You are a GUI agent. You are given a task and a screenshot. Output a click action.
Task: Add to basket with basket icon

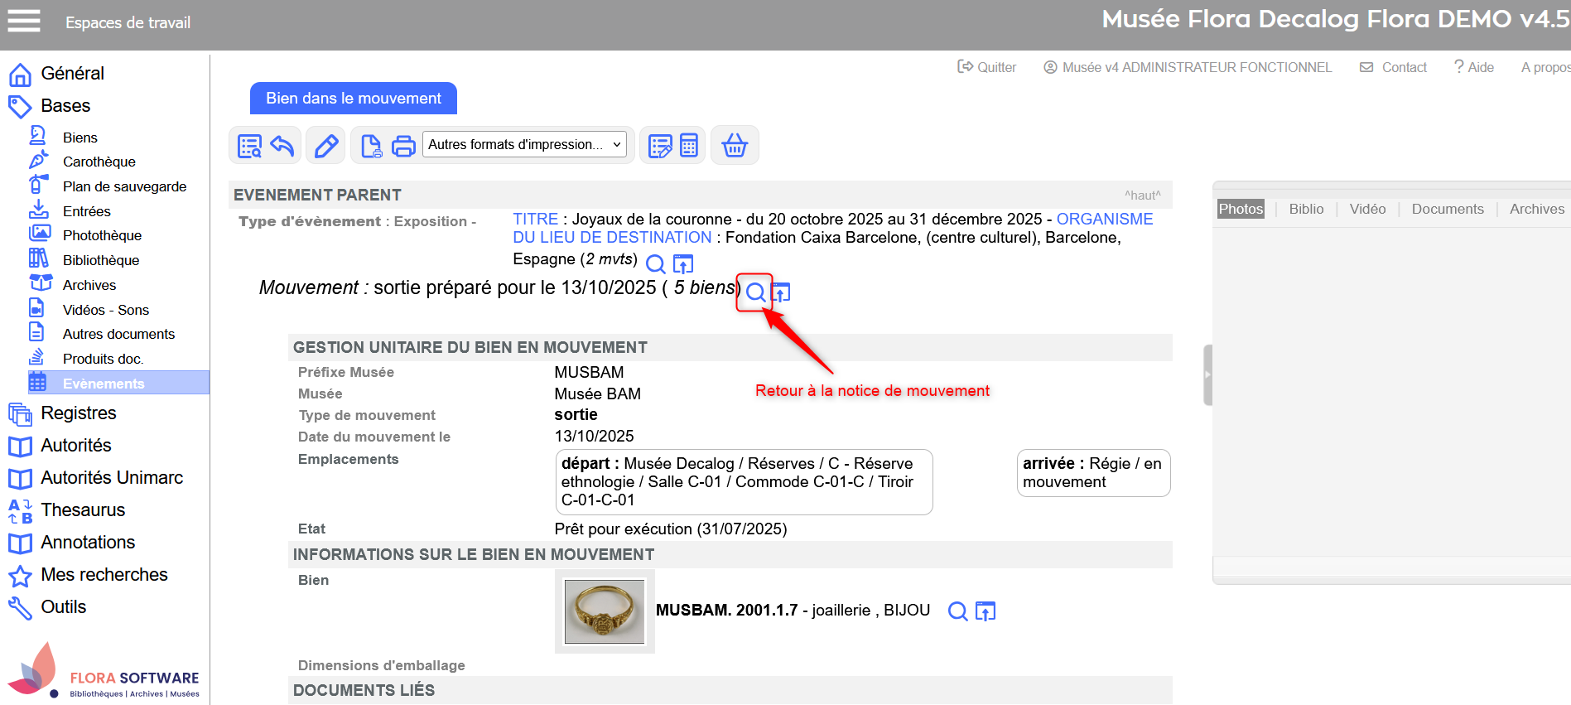point(735,146)
